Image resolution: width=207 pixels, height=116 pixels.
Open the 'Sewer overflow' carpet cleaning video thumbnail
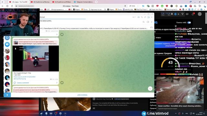click(180, 90)
